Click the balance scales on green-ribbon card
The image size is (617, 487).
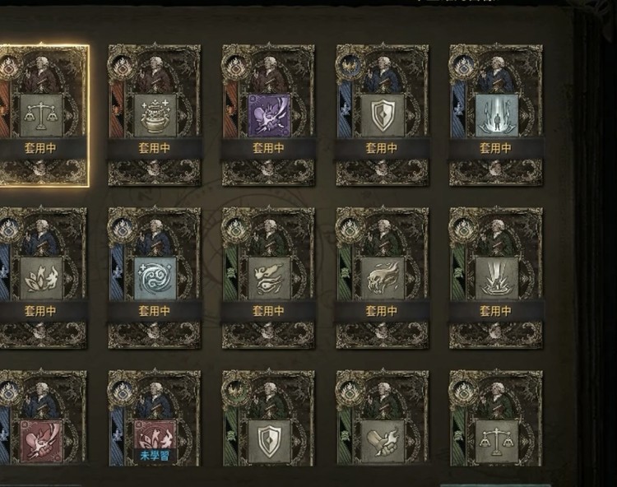tap(496, 442)
